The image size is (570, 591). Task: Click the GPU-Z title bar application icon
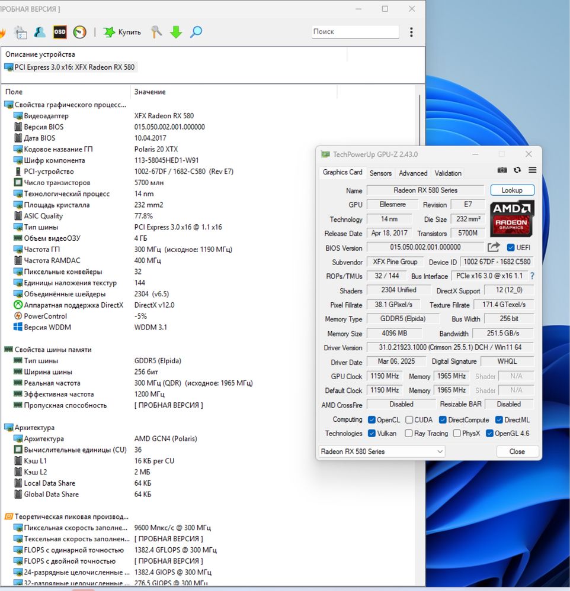click(x=325, y=154)
